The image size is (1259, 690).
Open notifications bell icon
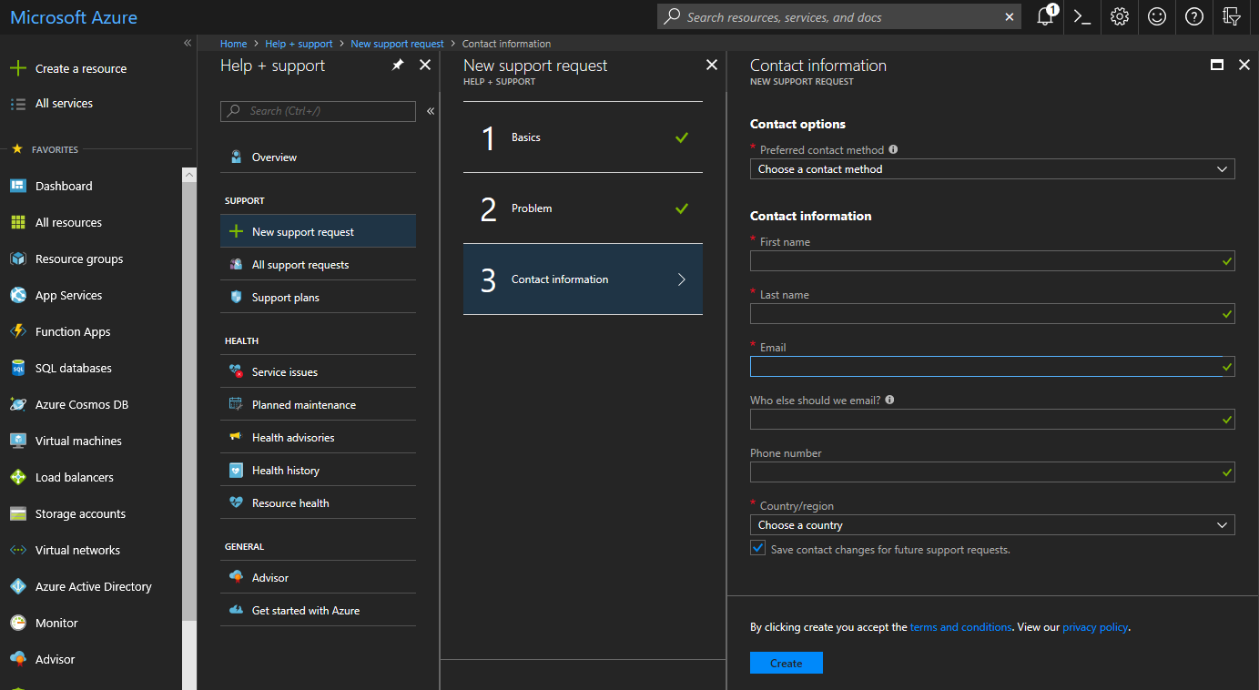1045,16
